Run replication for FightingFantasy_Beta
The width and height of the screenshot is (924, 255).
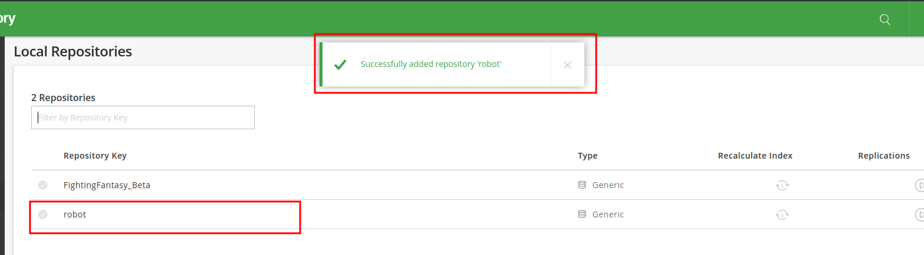tap(920, 185)
